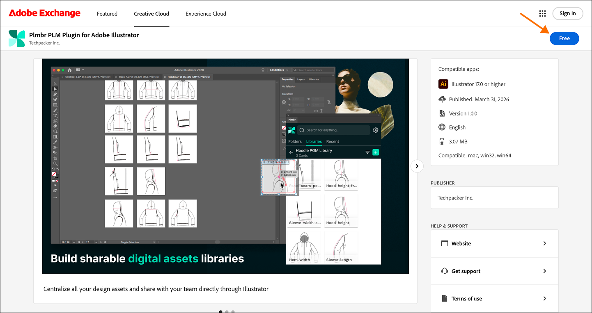Click the apps grid icon near Sign in
592x313 pixels.
[x=542, y=13]
